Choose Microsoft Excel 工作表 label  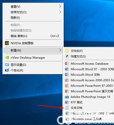click(x=86, y=119)
